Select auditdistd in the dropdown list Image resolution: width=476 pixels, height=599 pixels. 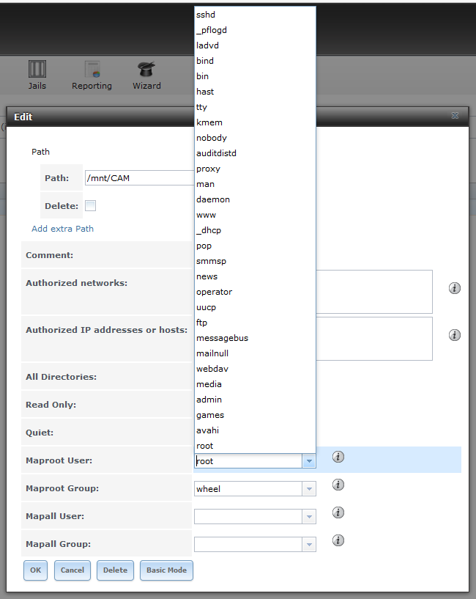point(255,153)
